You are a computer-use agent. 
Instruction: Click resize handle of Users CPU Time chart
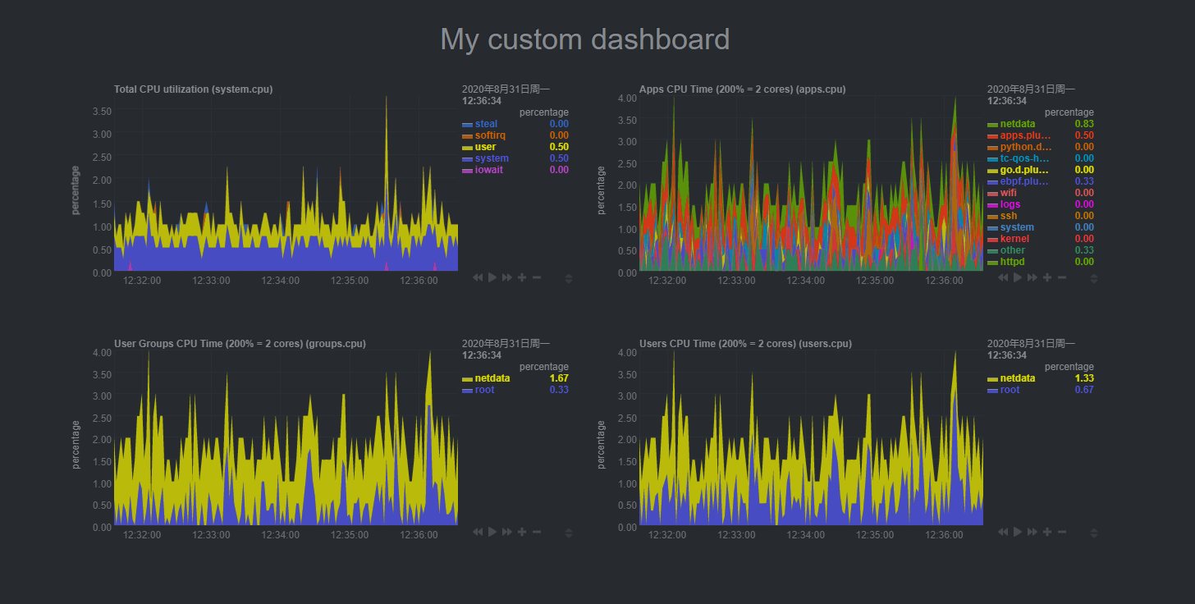click(1093, 533)
